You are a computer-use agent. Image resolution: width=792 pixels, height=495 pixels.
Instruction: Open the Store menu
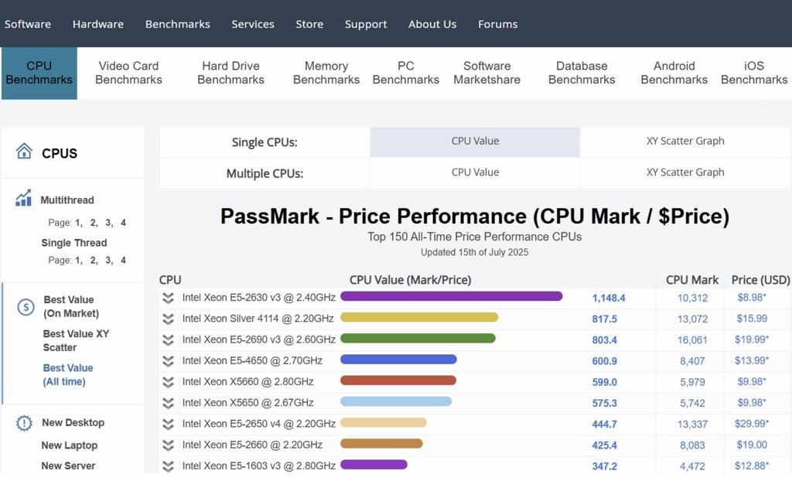309,24
